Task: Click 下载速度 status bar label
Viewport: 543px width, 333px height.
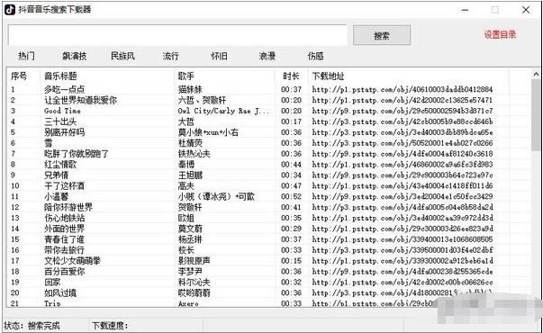Action: click(110, 326)
